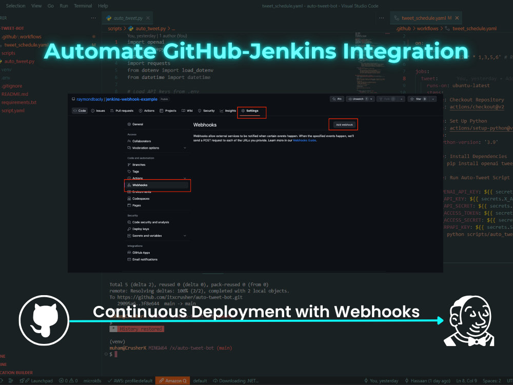Image resolution: width=513 pixels, height=385 pixels.
Task: Open the GitHub Actions repository tab
Action: point(147,111)
